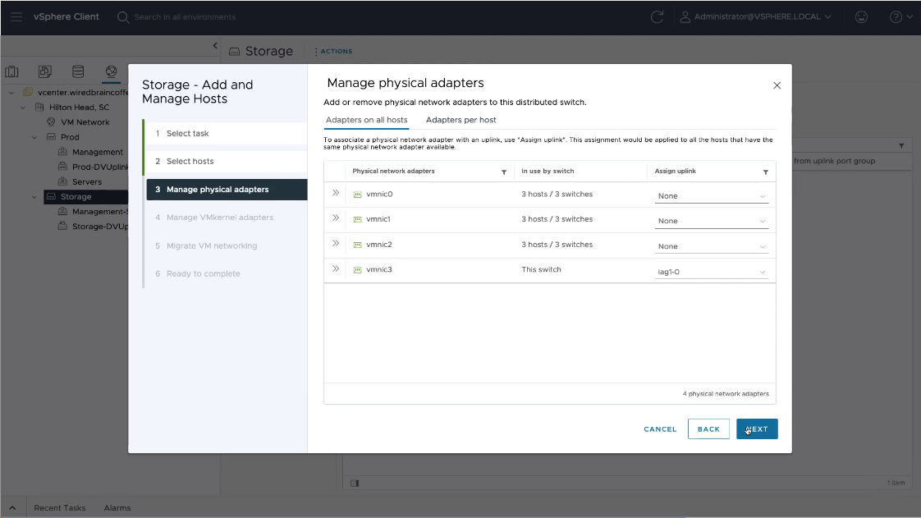Expand vmnic3 row details
Screen dimensions: 921x518
tap(336, 268)
